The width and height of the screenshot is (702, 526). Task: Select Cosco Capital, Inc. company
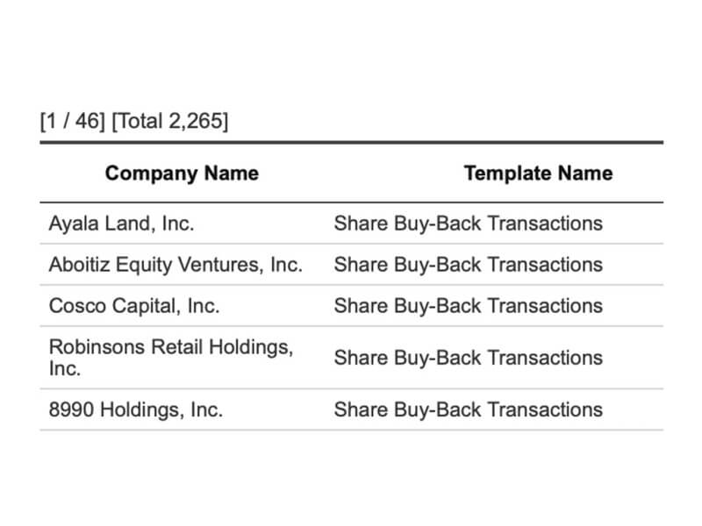point(134,306)
